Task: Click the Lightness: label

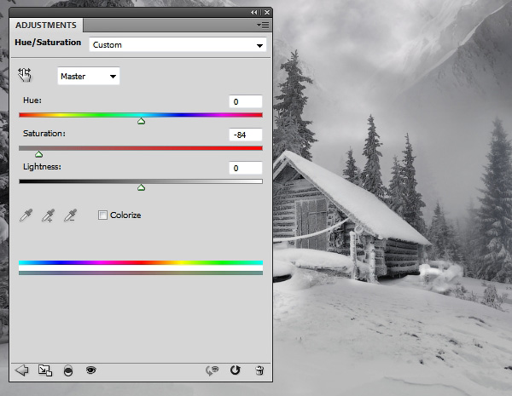Action: pyautogui.click(x=42, y=167)
